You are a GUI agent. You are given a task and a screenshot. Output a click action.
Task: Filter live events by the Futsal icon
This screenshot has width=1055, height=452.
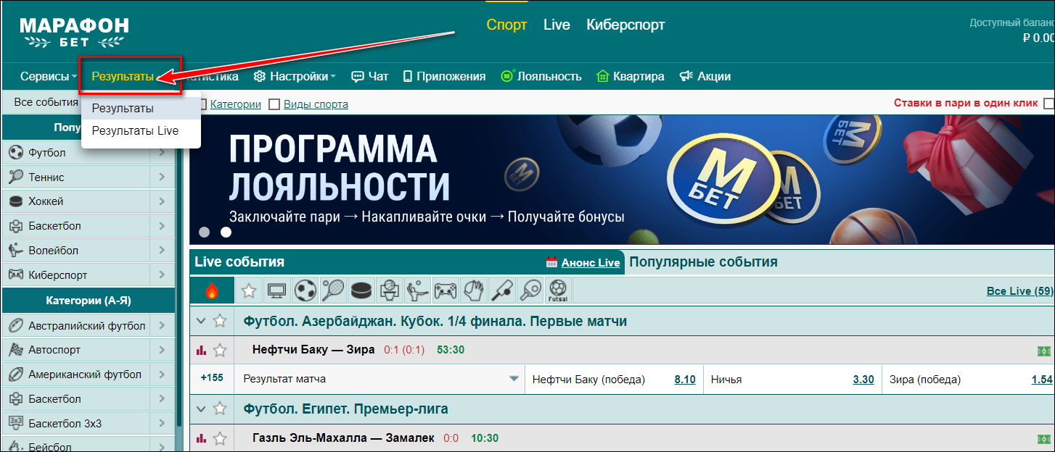pyautogui.click(x=557, y=290)
